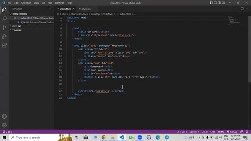Open the Search view in activity bar

point(4,19)
